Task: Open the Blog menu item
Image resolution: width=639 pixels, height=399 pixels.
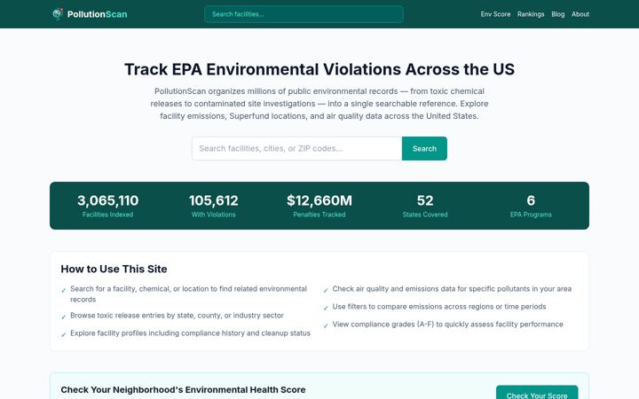Action: click(x=558, y=14)
